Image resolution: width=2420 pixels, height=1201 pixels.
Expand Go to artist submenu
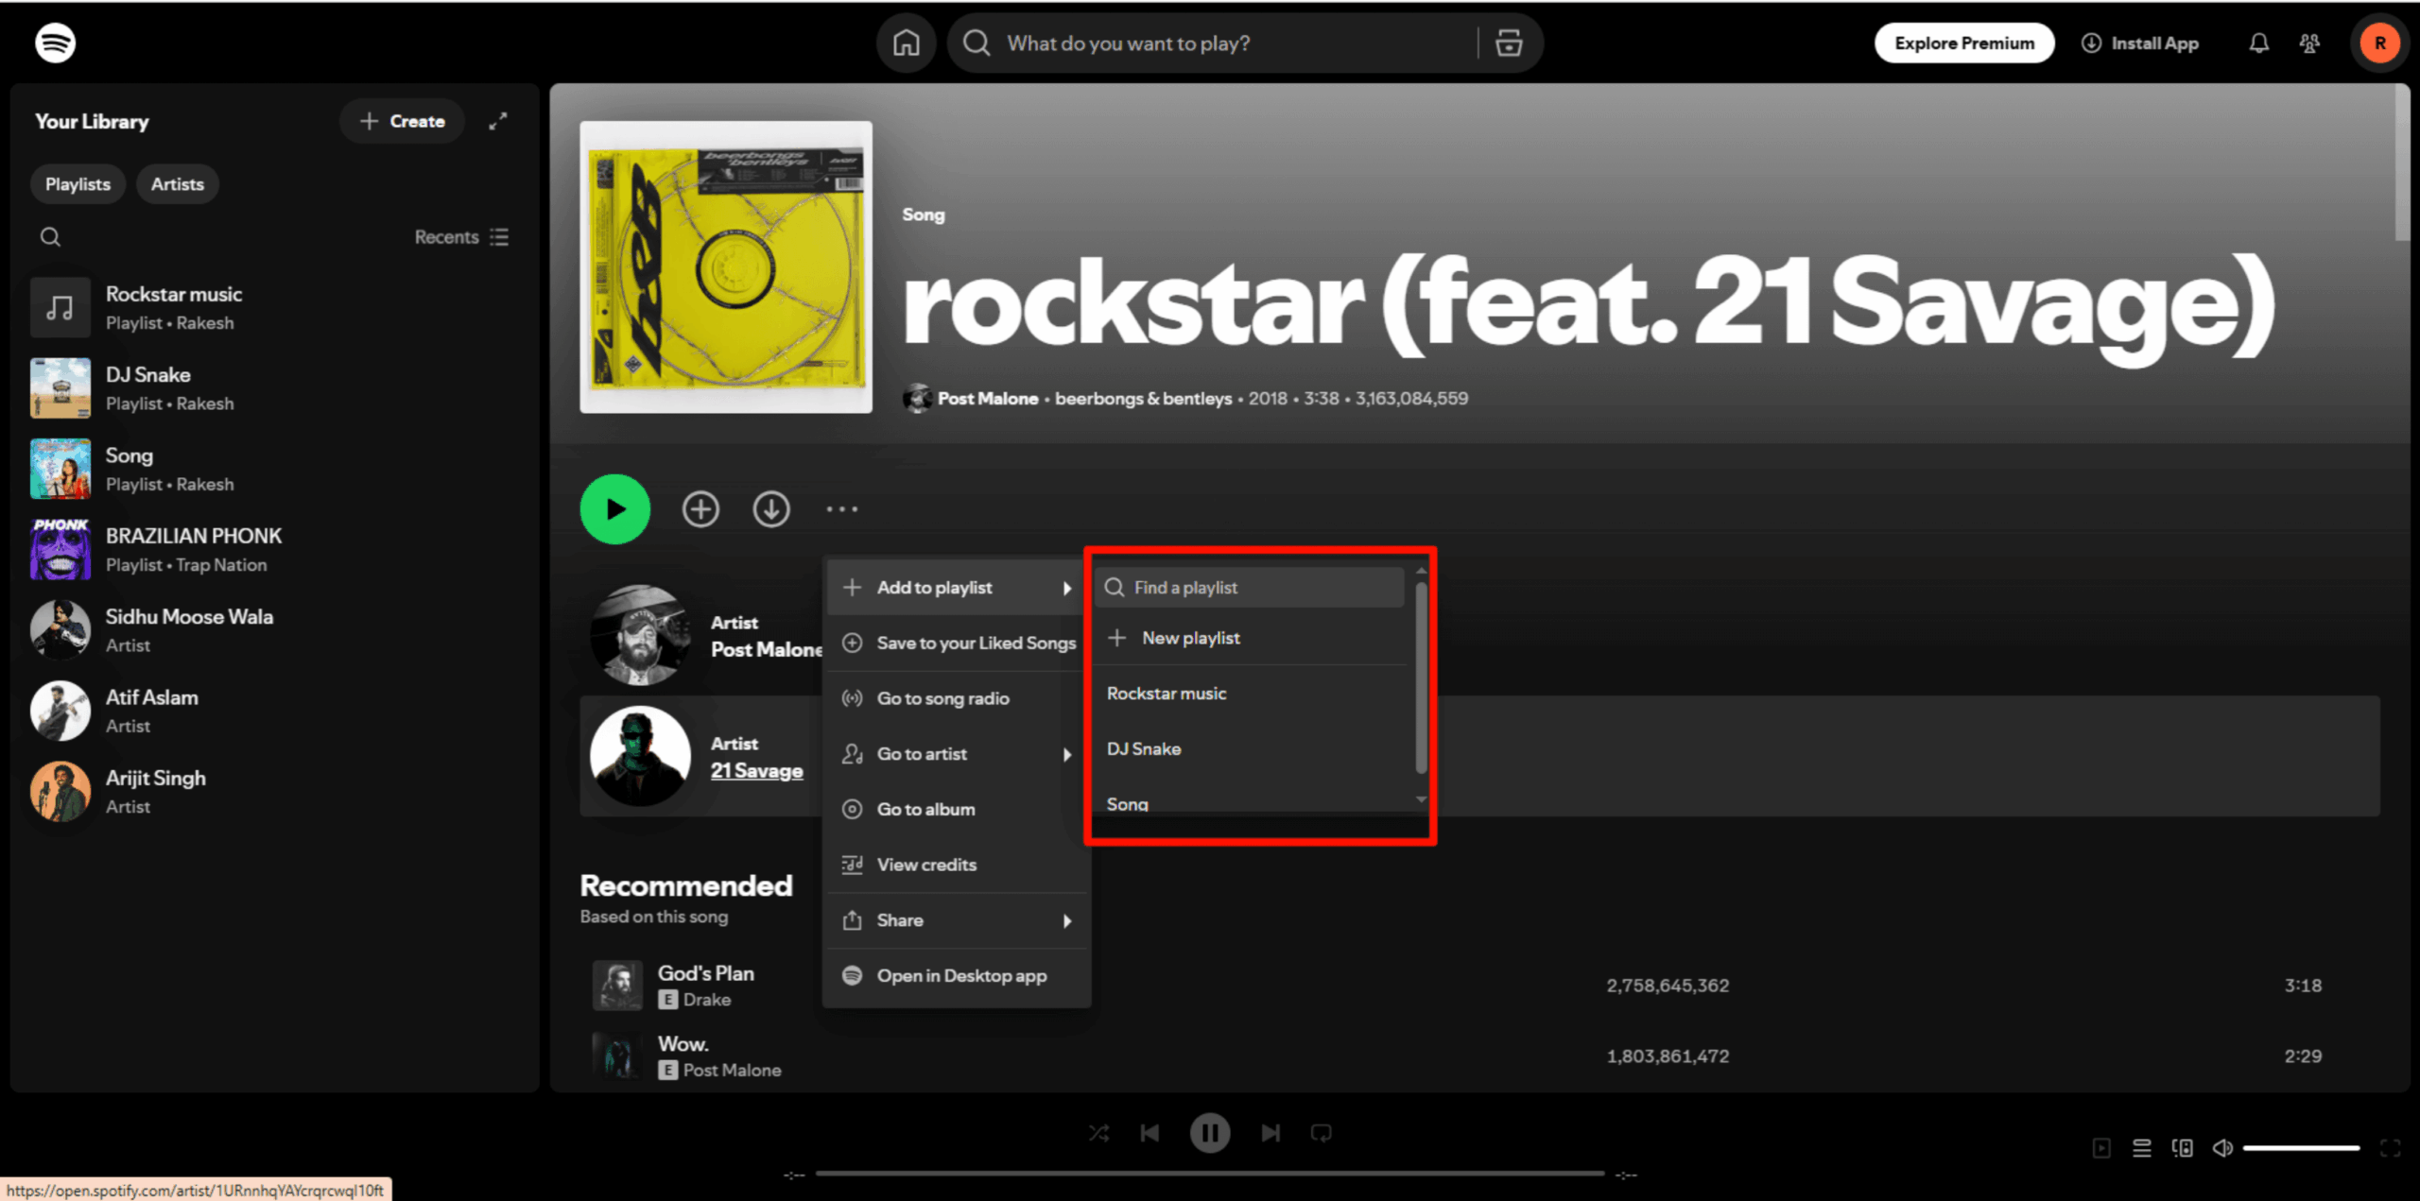click(x=957, y=754)
